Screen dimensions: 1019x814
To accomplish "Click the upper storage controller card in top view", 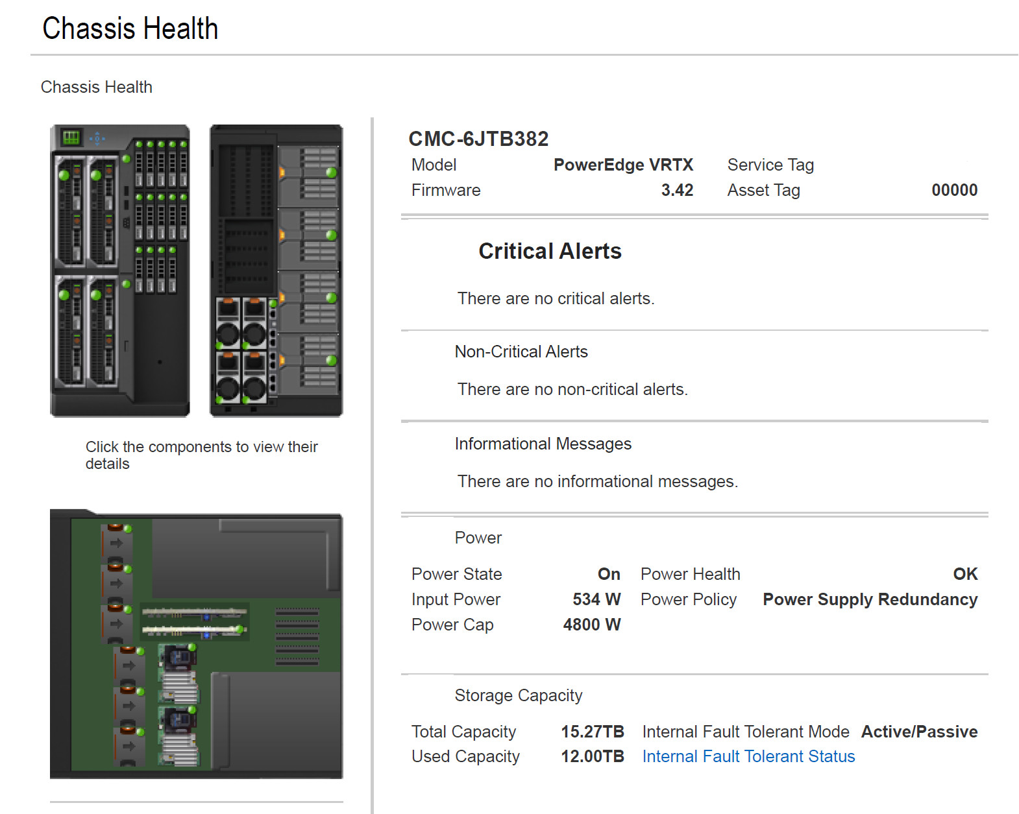I will click(178, 673).
